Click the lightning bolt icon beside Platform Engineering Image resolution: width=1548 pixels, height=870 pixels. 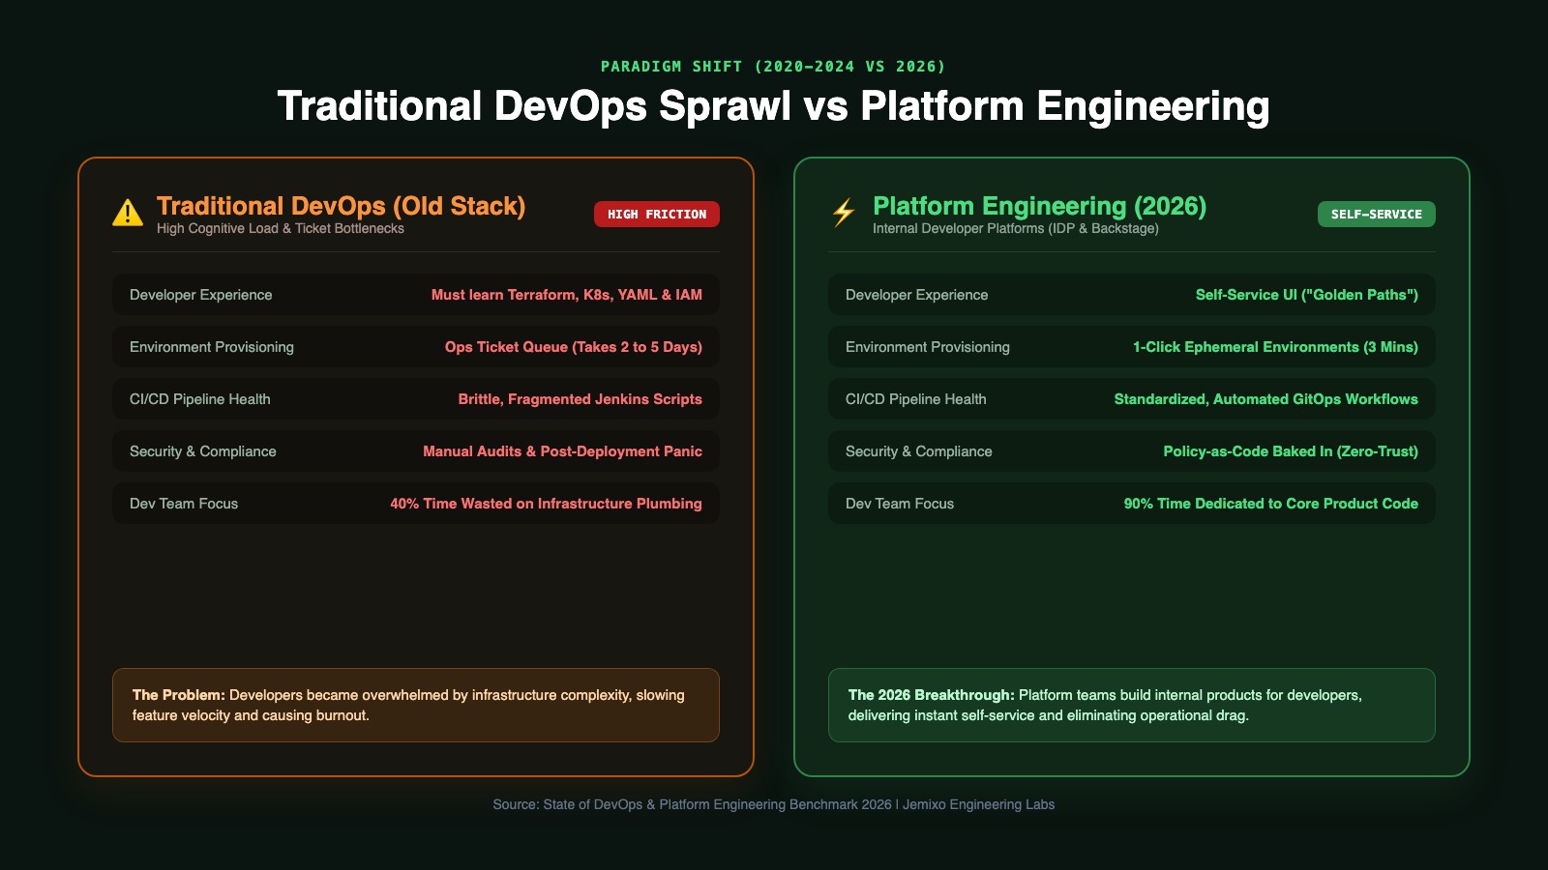pyautogui.click(x=844, y=213)
